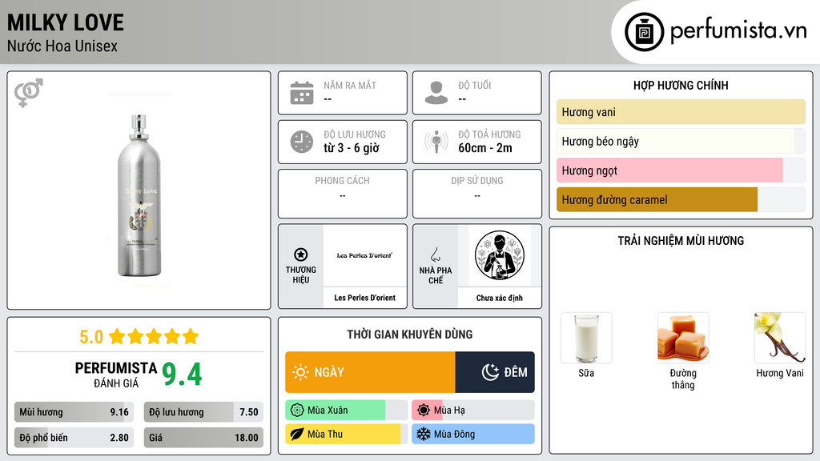Click the Mùa Đông blue season bar

click(x=473, y=434)
